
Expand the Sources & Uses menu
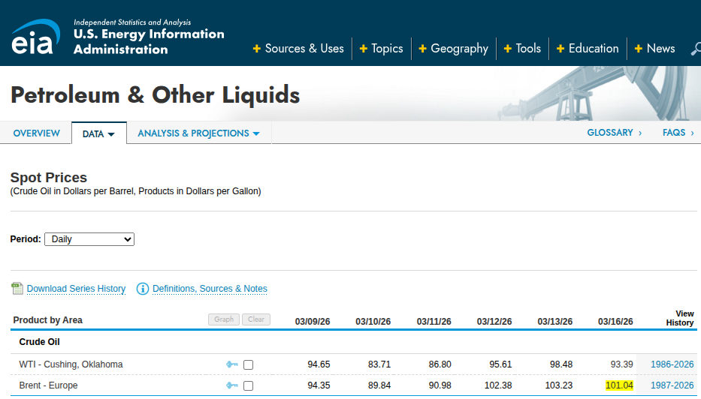[298, 48]
